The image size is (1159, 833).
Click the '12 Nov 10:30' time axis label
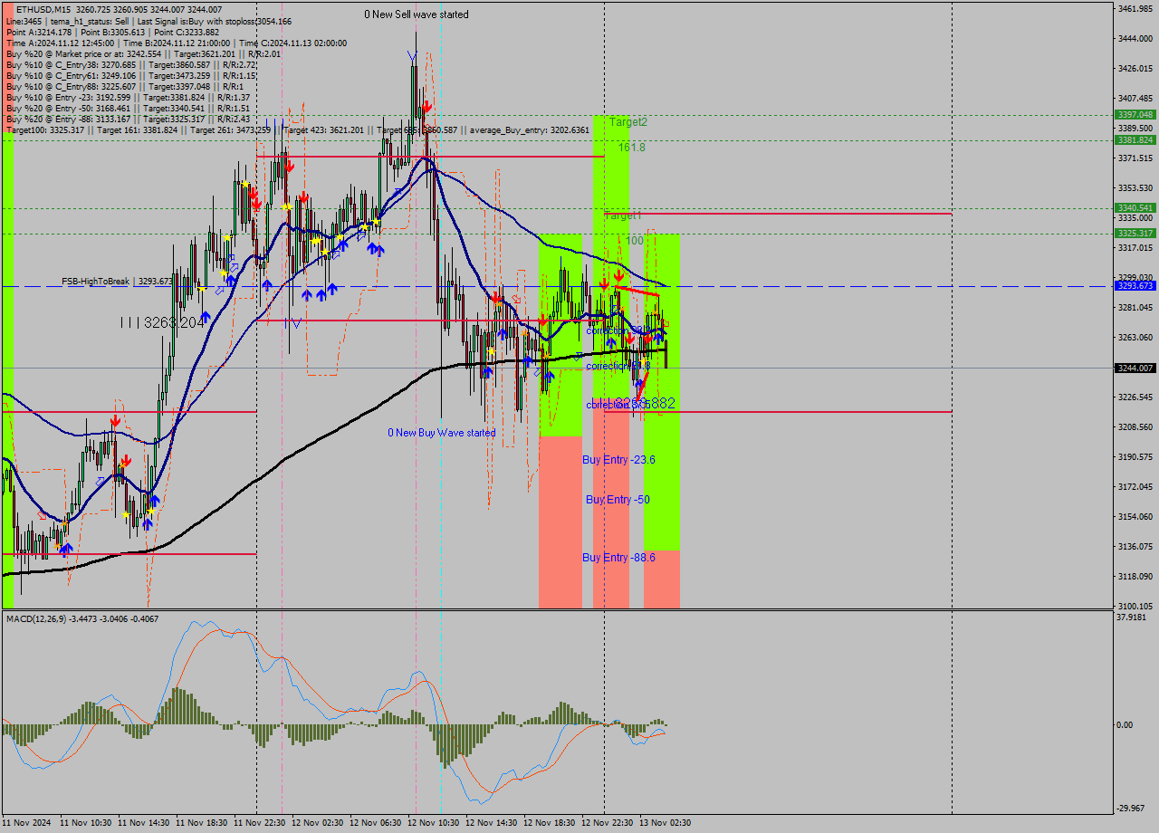[x=434, y=823]
